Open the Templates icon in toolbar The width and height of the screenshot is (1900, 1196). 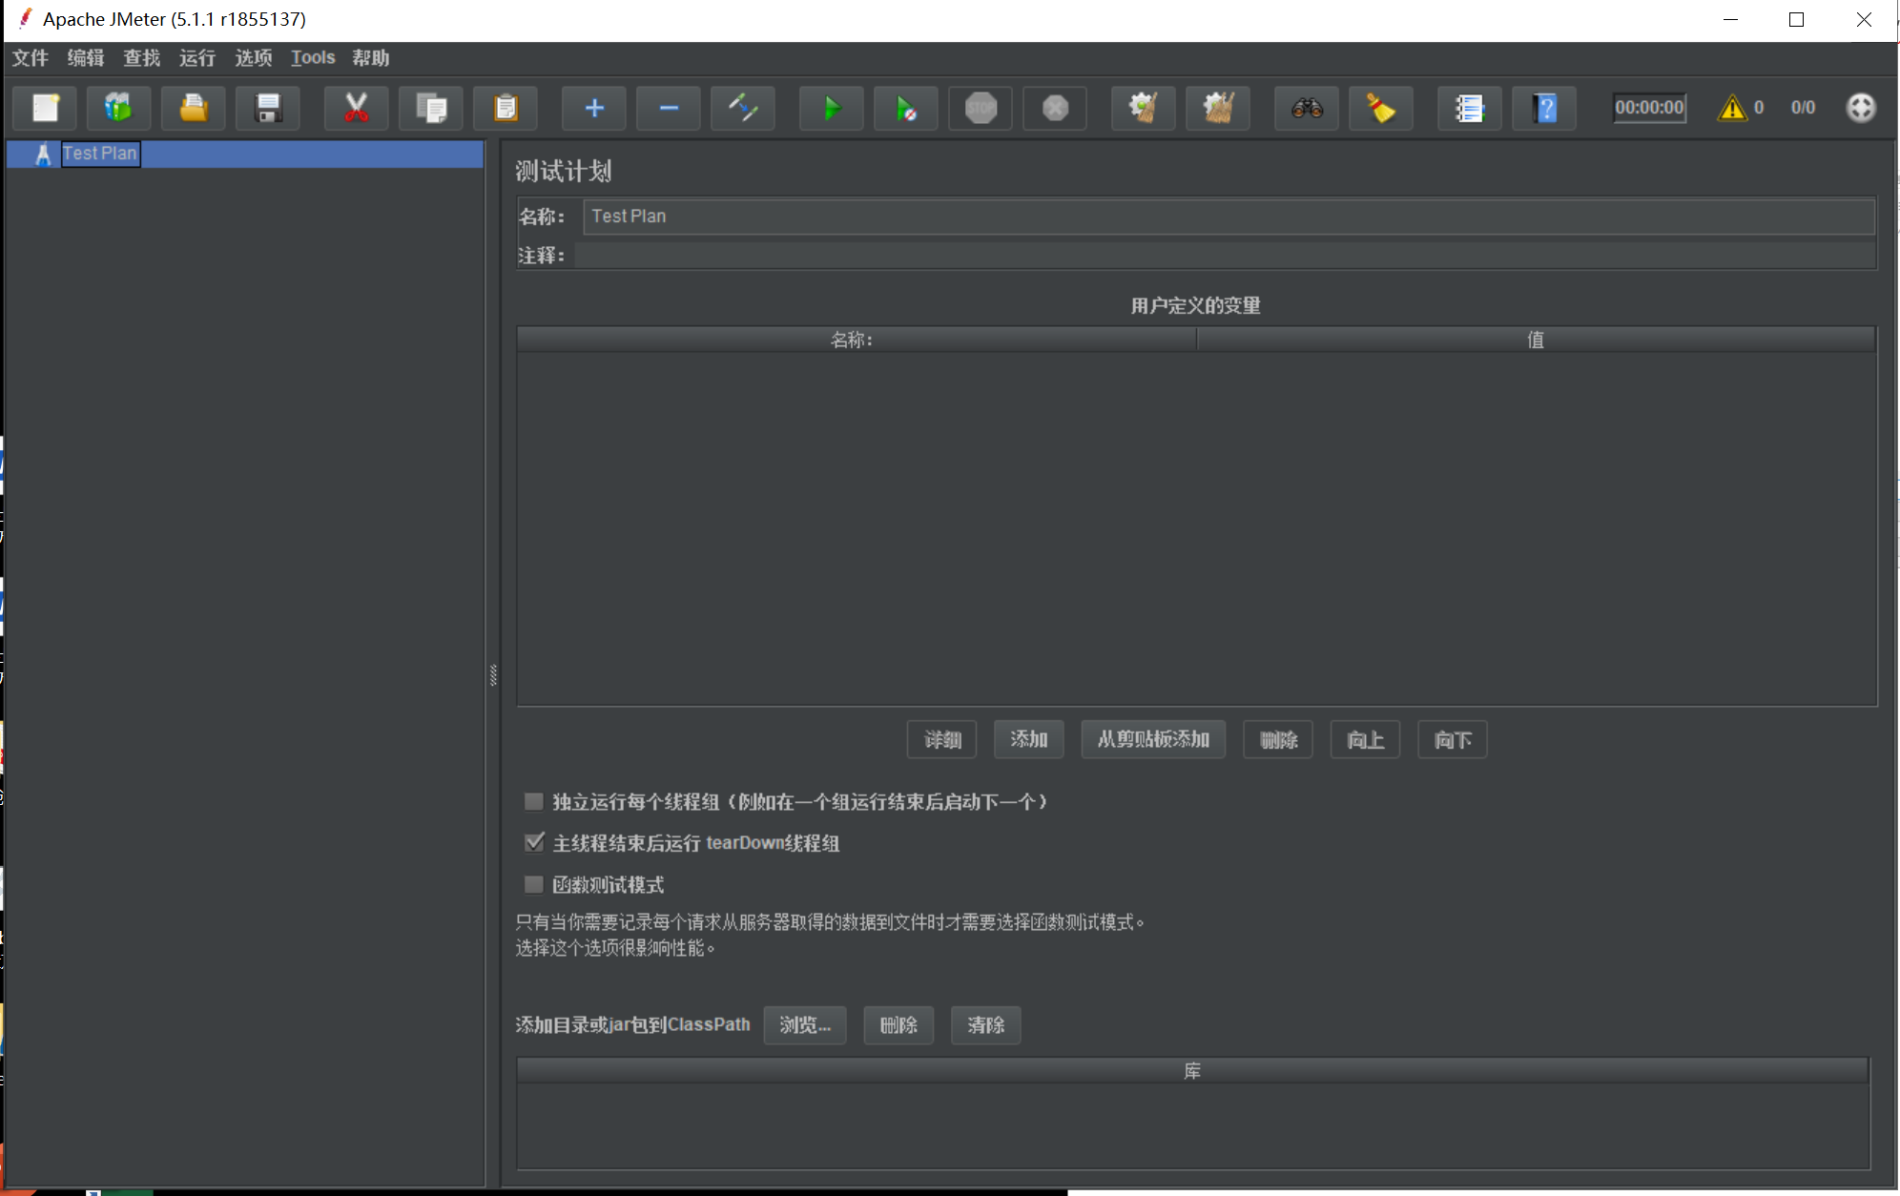(x=118, y=108)
